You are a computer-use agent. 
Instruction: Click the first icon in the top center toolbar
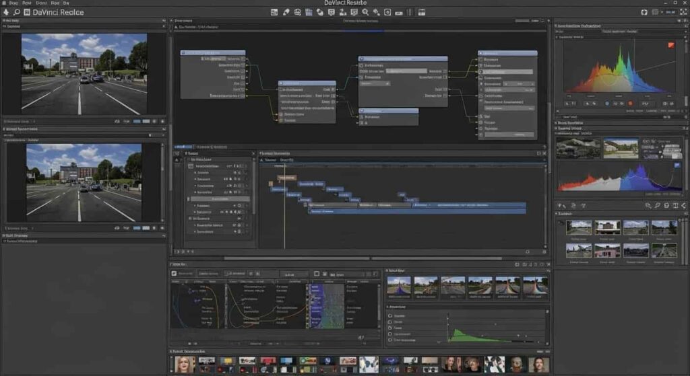(274, 12)
